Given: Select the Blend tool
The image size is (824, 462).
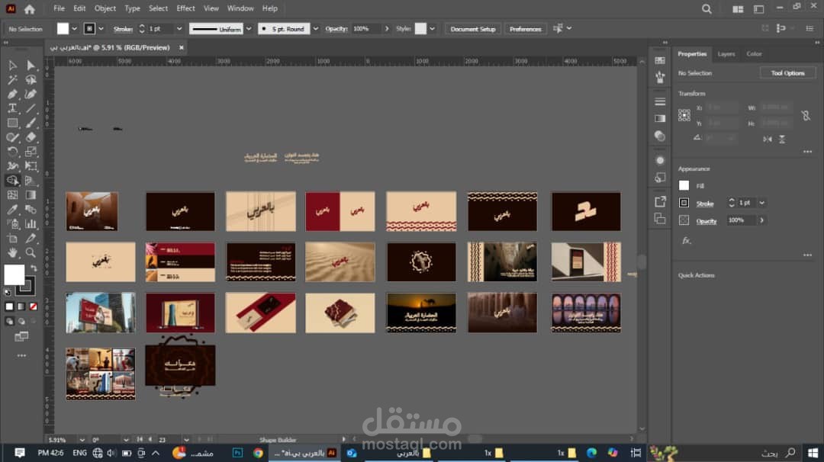Looking at the screenshot, I should pos(31,209).
